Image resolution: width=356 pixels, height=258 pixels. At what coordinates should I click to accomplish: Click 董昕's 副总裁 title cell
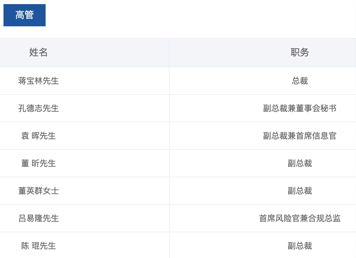[300, 163]
